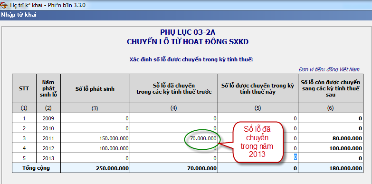
Task: Click the 'Tổng cộng' row label
Action: click(36, 168)
